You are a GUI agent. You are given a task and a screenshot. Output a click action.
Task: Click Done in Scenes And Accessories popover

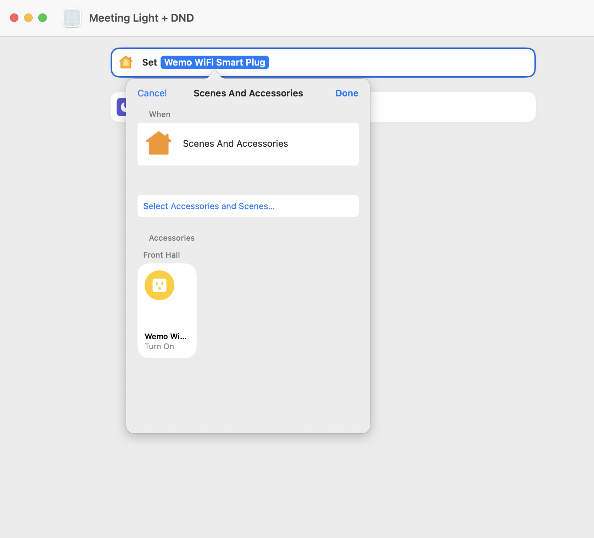pos(347,93)
